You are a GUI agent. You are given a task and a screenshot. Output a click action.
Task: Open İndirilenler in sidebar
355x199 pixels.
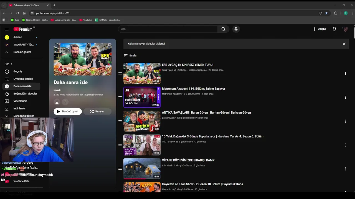21,108
